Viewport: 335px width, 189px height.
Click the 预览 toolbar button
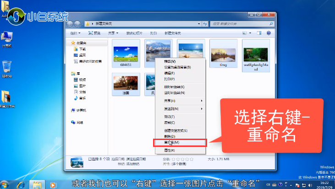pyautogui.click(x=94, y=33)
